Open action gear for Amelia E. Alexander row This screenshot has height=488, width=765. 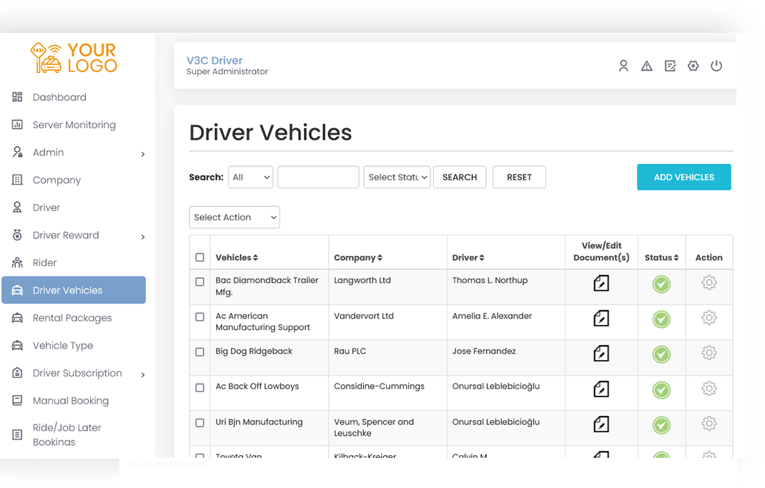point(709,318)
